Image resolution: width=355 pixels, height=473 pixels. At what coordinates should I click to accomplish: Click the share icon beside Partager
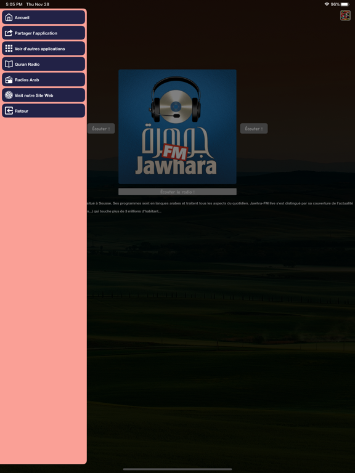(9, 33)
